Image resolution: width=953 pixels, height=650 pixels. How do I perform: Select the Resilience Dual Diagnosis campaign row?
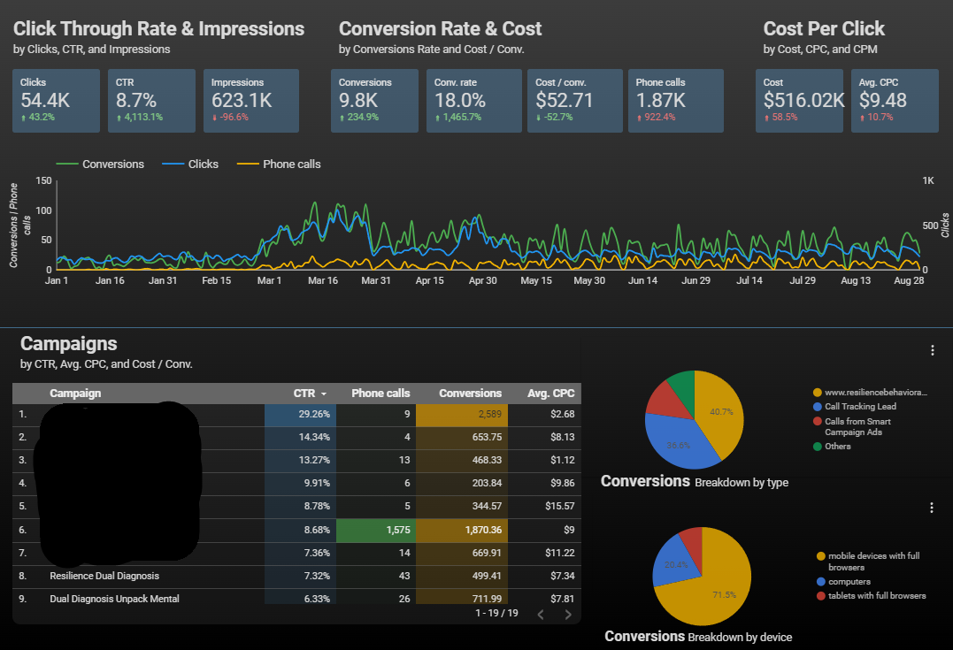(x=104, y=576)
